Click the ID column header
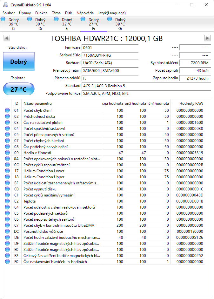The image size is (214, 299). (17, 103)
